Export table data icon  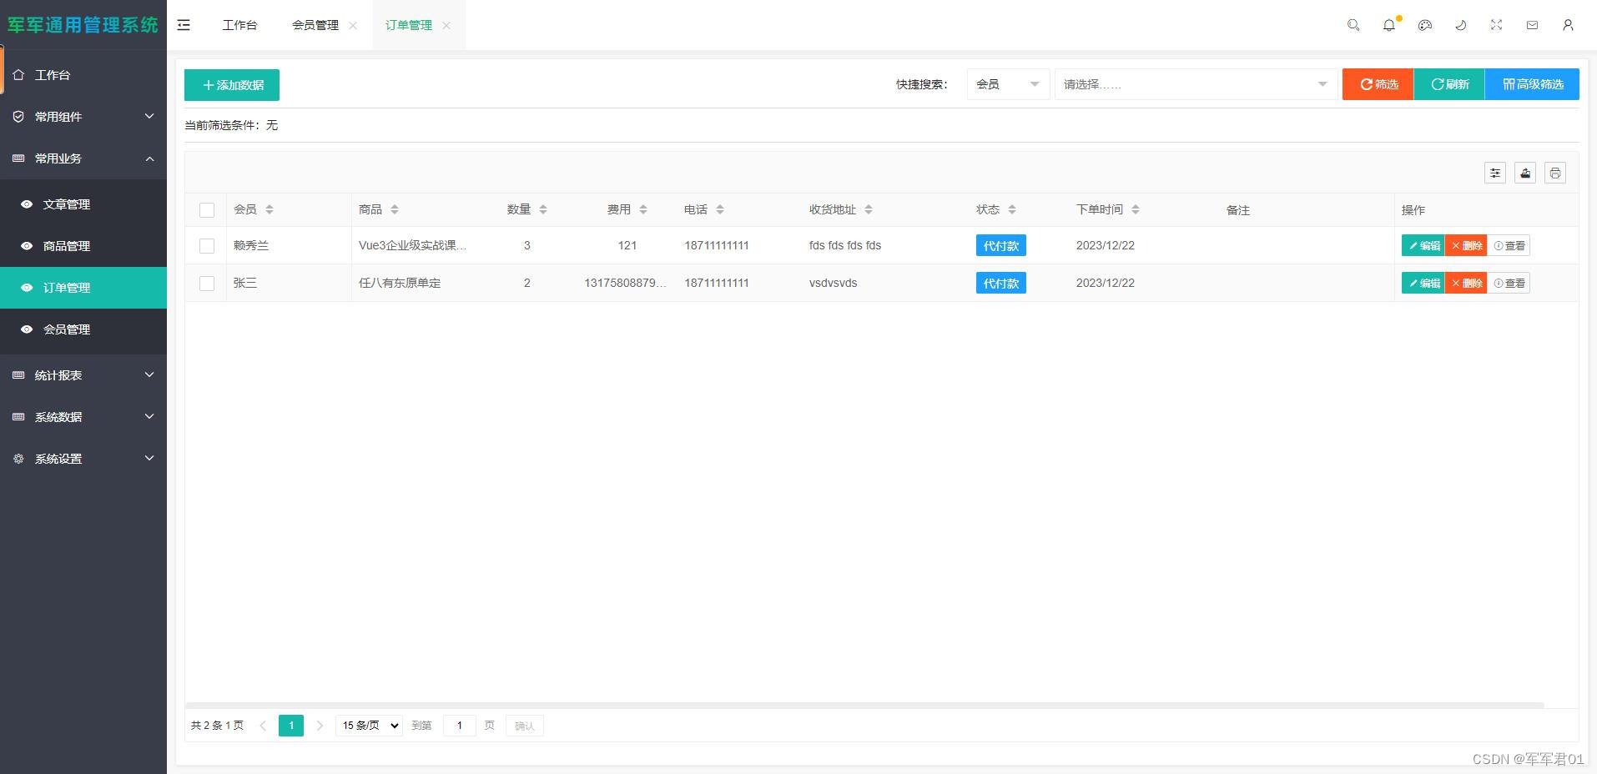tap(1525, 173)
